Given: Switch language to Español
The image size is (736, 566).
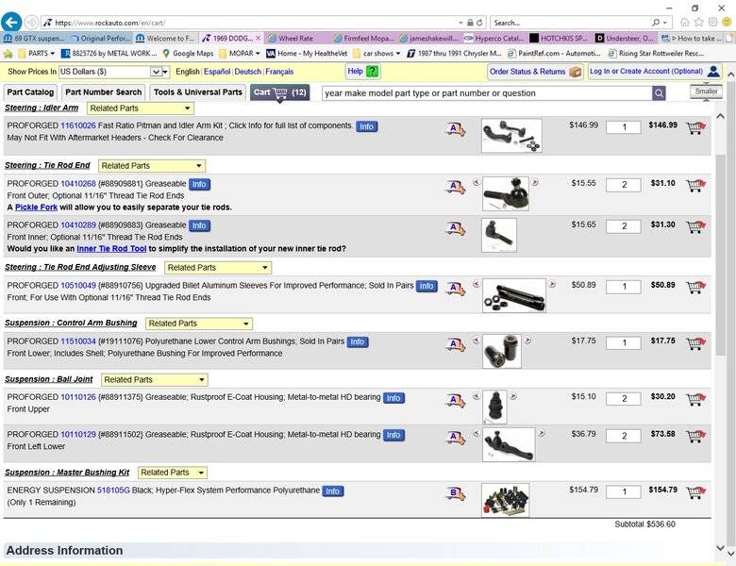Looking at the screenshot, I should click(217, 72).
